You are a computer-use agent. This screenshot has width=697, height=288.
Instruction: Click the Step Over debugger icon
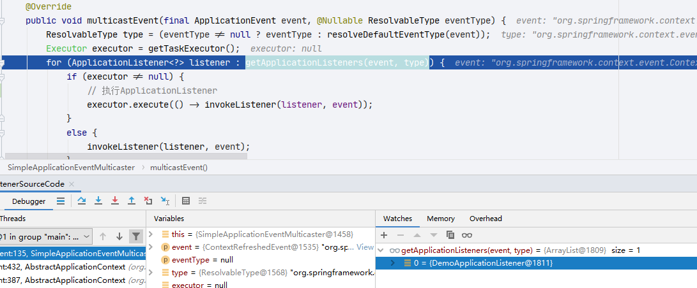[x=82, y=201]
